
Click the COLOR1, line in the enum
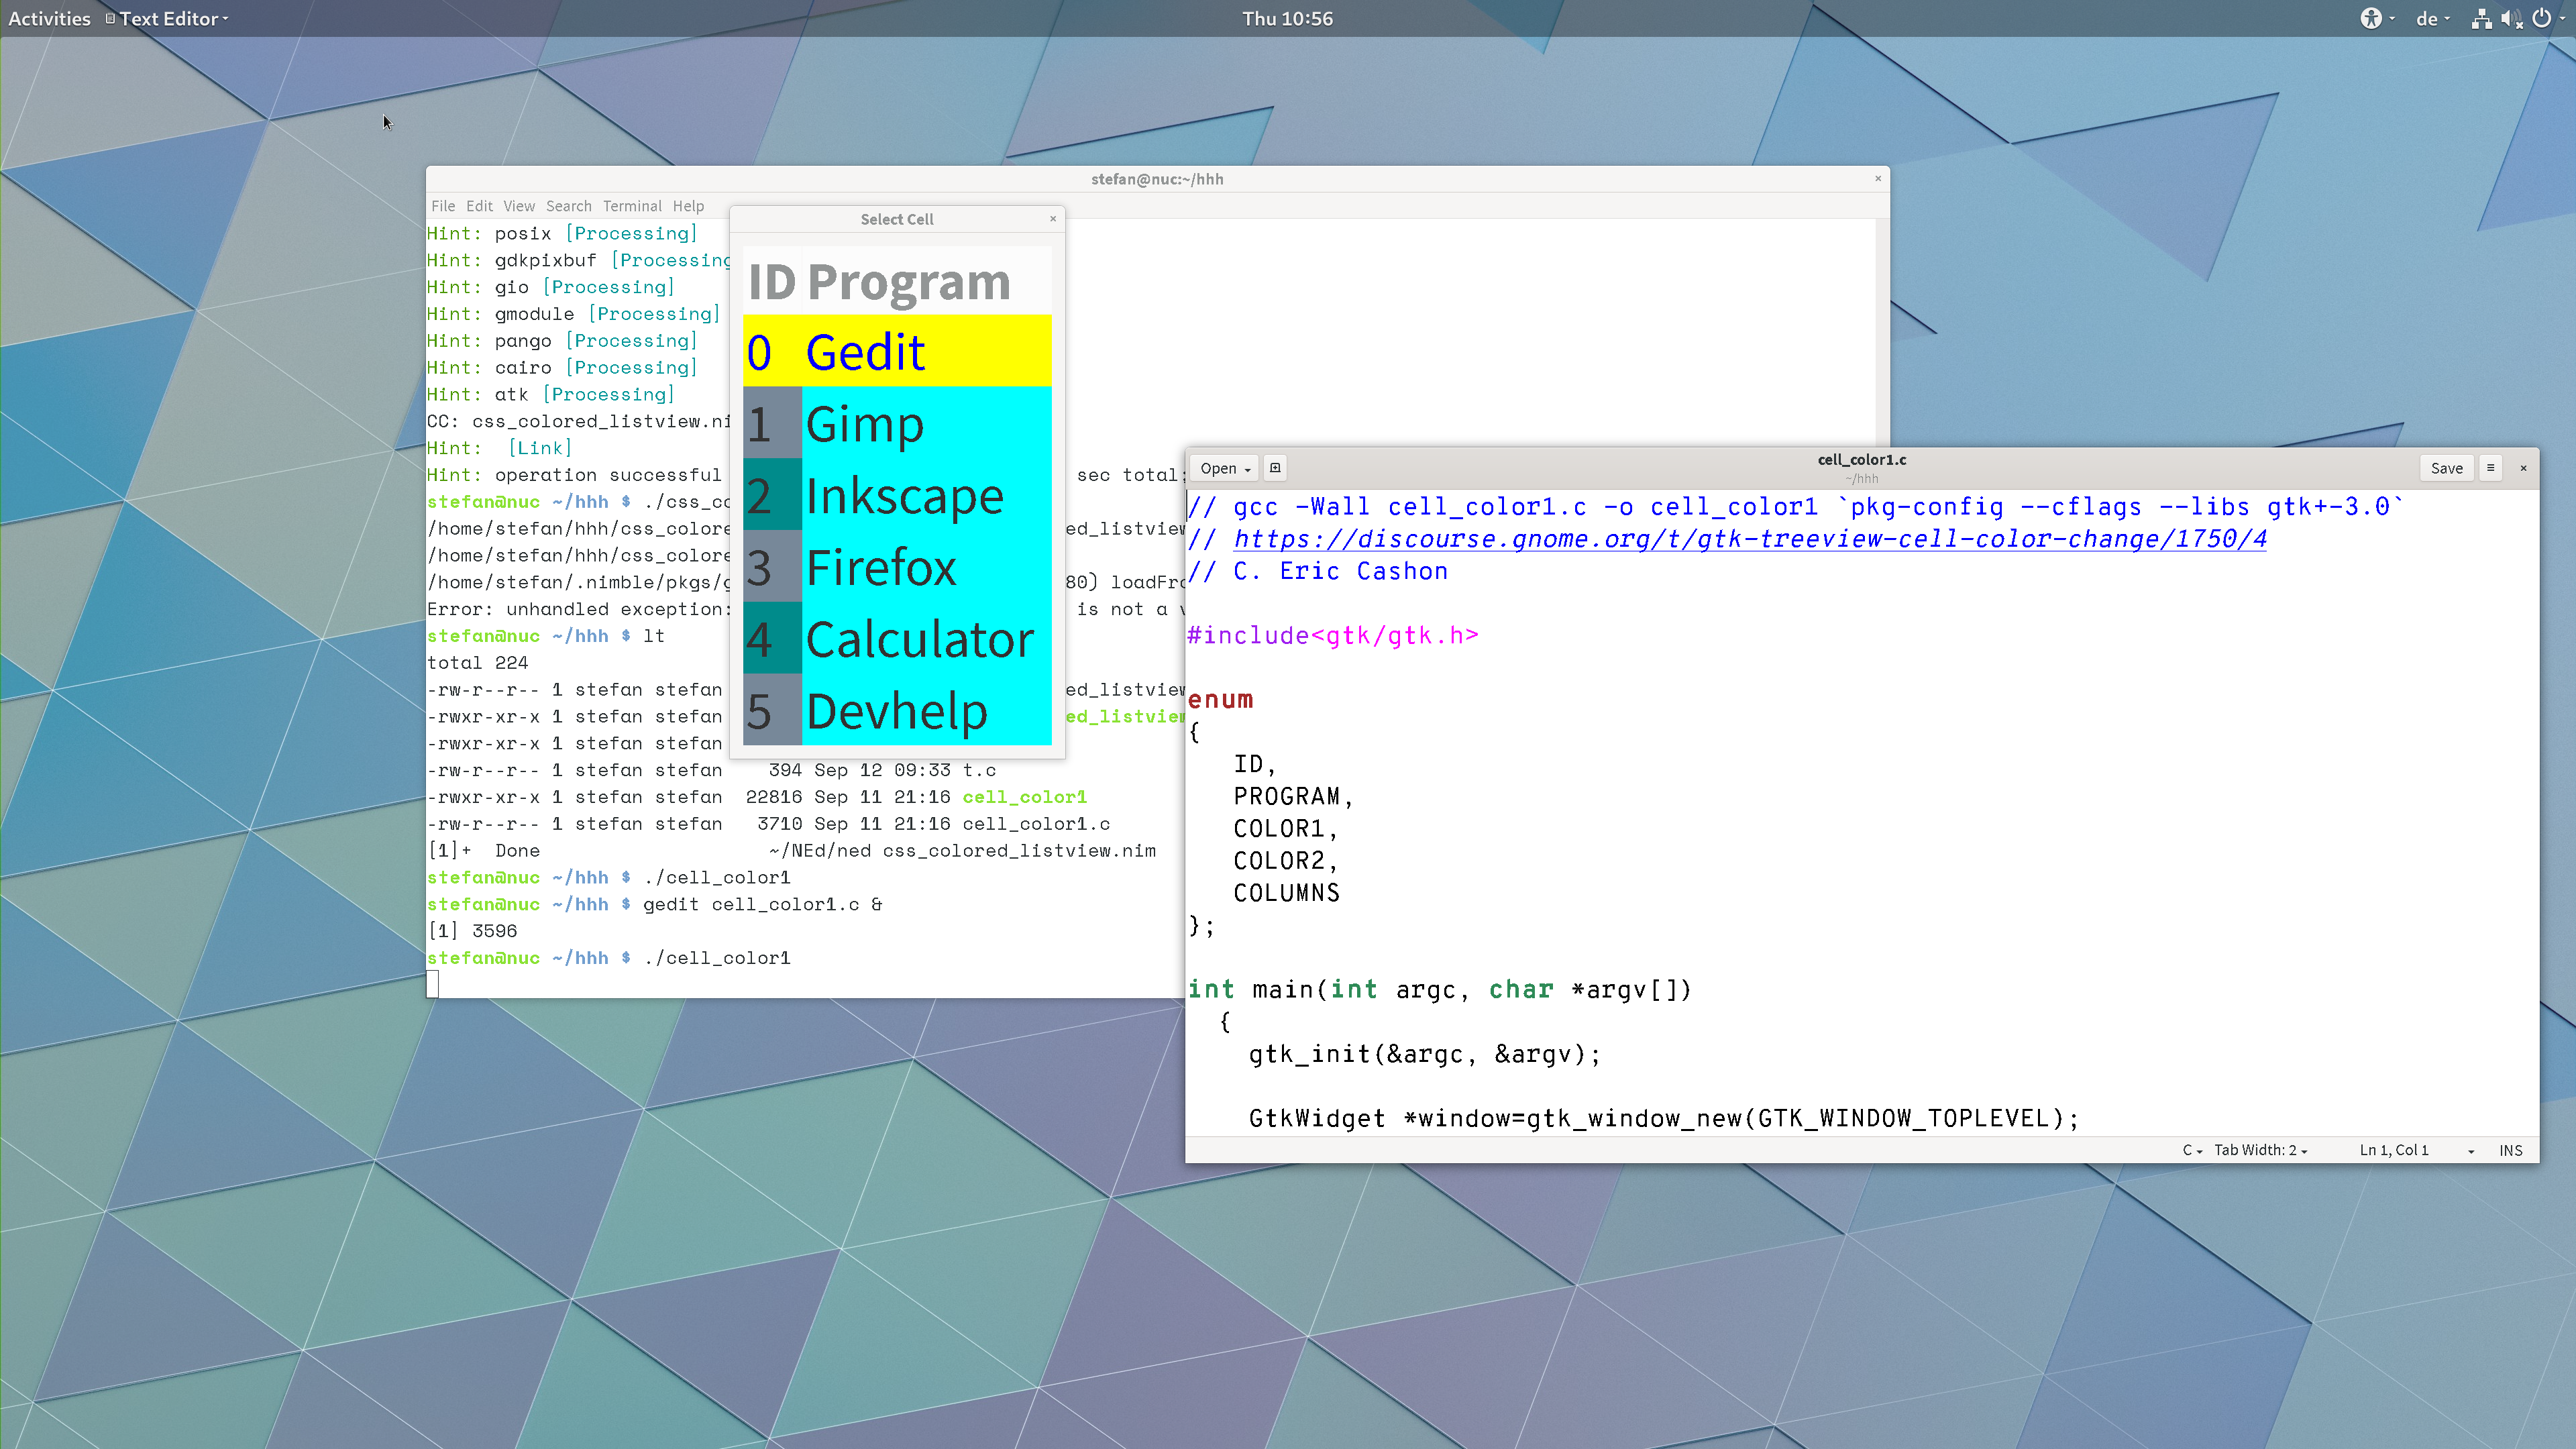pos(1285,829)
